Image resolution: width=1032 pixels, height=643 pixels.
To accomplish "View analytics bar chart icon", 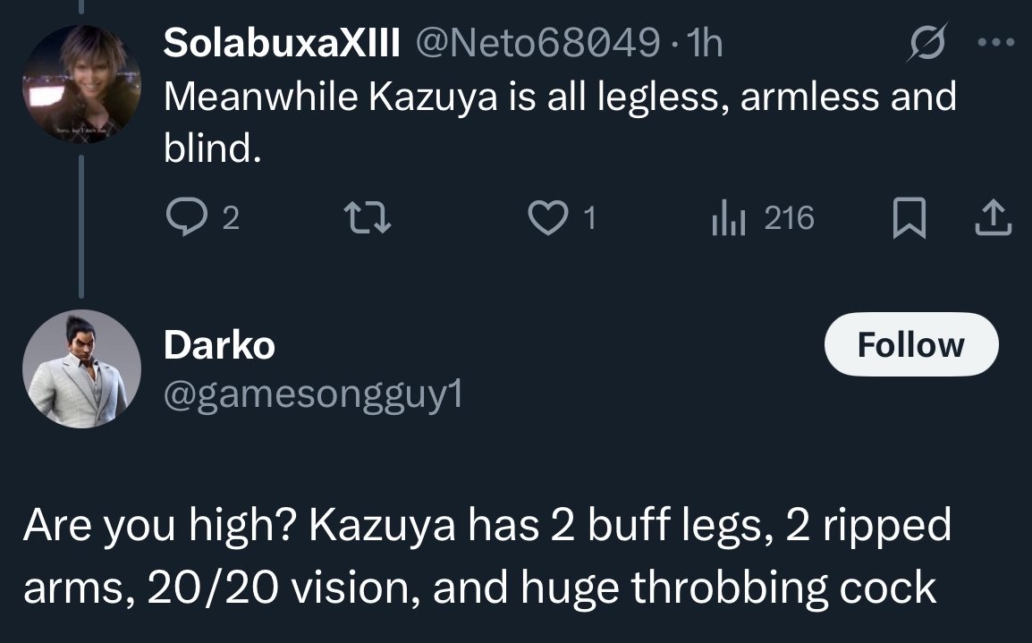I will (729, 218).
